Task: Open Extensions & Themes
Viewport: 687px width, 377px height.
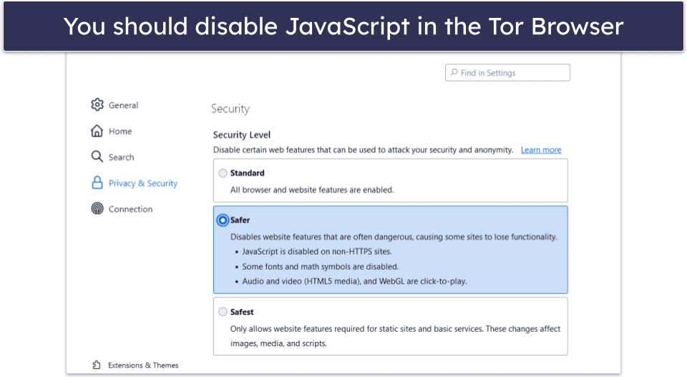Action: (135, 365)
